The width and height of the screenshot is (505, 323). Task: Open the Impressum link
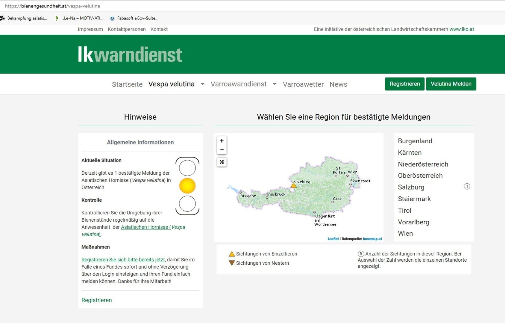click(x=90, y=29)
